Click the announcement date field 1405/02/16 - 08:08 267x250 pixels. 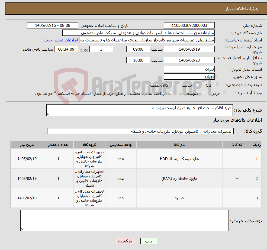pyautogui.click(x=52, y=25)
